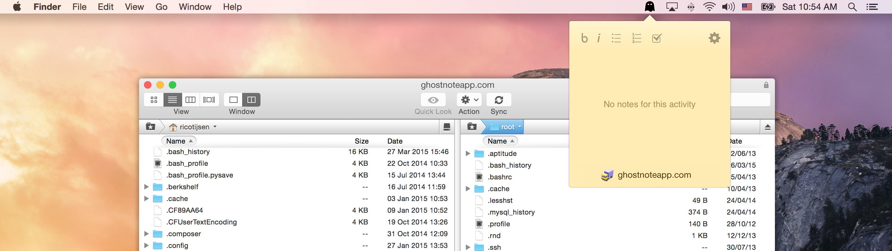Click the Sync button in toolbar

[499, 100]
